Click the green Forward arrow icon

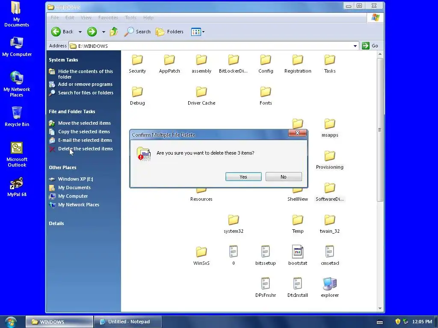pos(92,32)
